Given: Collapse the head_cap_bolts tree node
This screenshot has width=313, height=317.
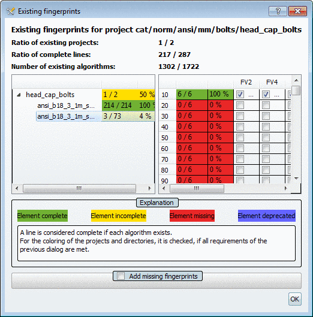Looking at the screenshot, I should pyautogui.click(x=19, y=95).
